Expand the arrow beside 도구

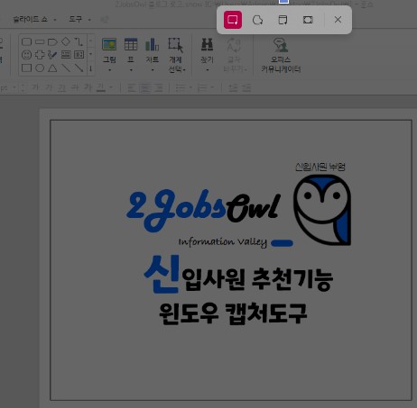pyautogui.click(x=89, y=20)
